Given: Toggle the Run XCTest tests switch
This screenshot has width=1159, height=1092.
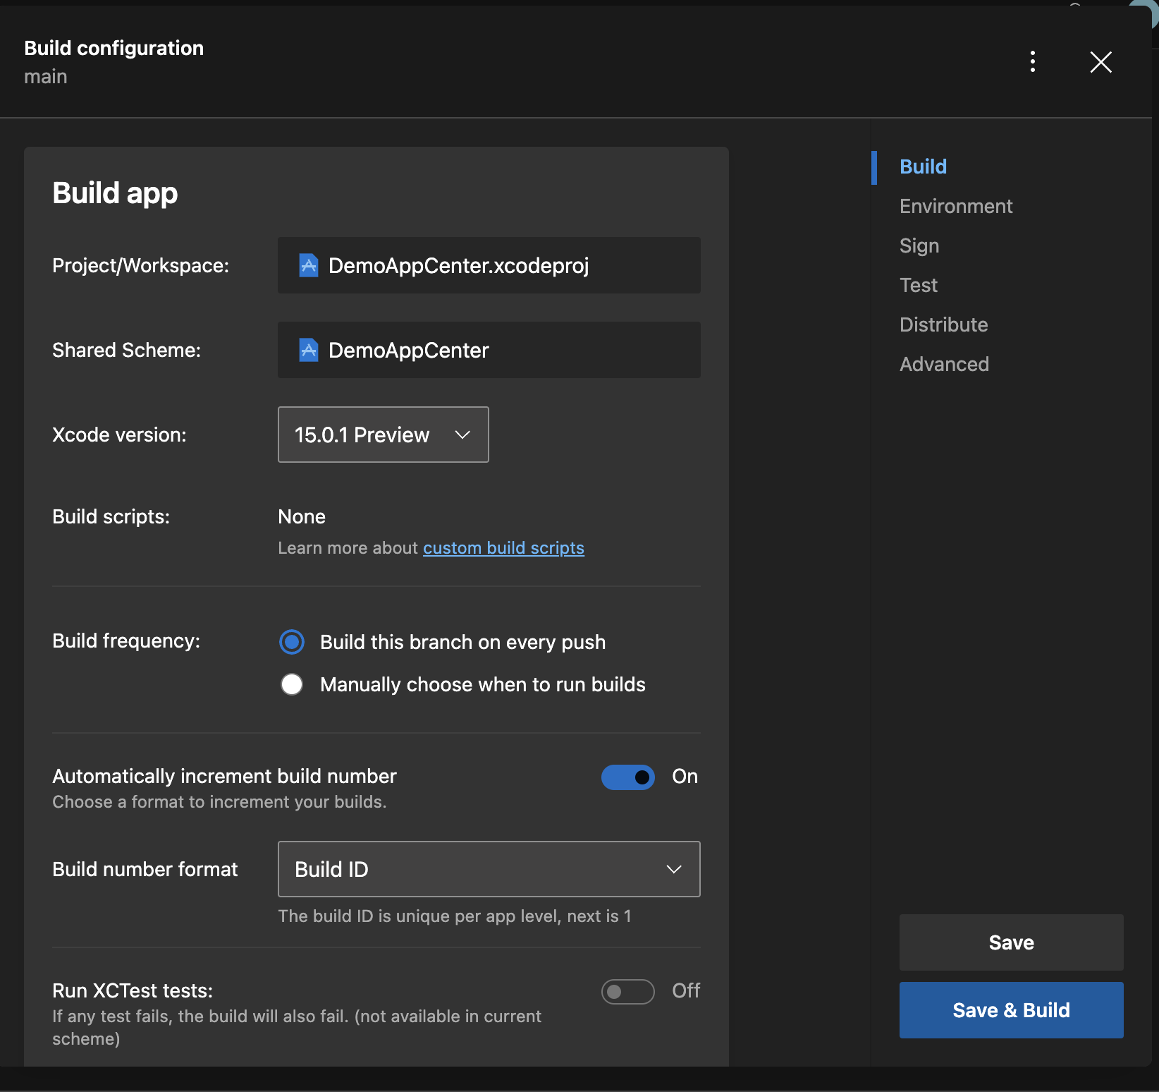Looking at the screenshot, I should [628, 991].
